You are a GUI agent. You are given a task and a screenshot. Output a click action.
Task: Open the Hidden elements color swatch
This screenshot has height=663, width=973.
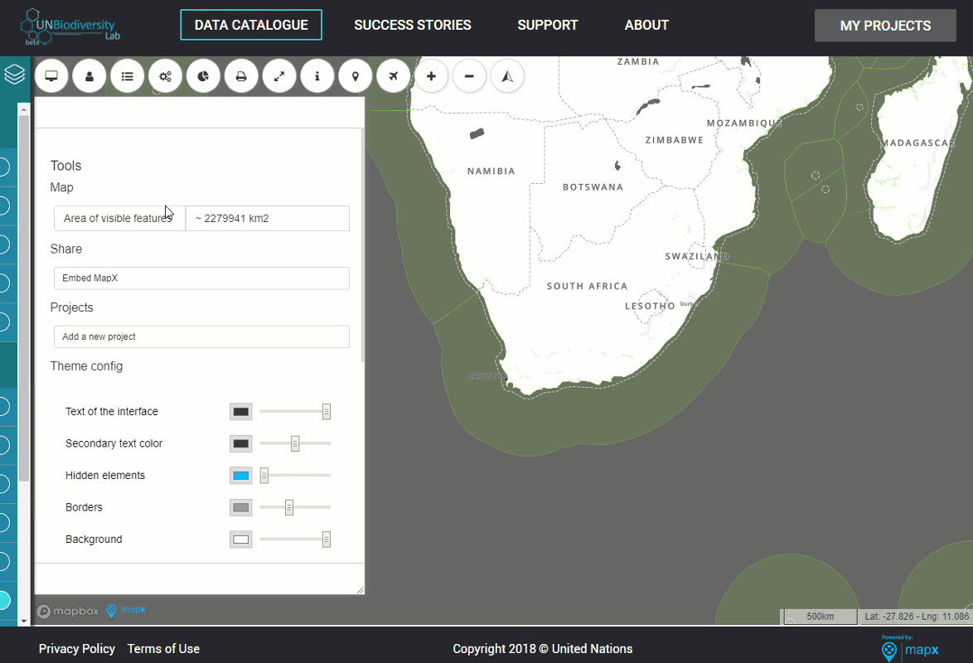point(241,476)
